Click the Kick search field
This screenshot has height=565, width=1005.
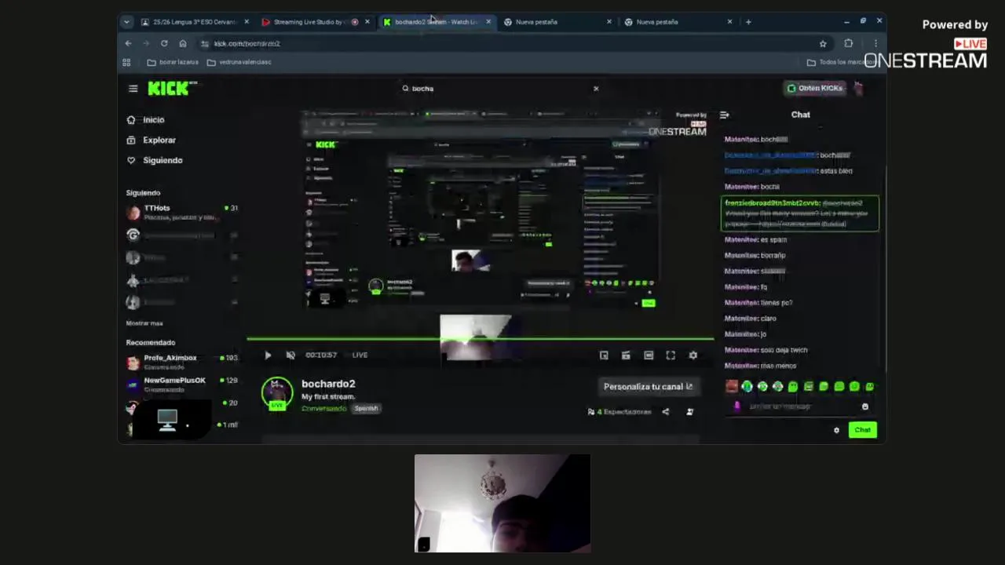[499, 89]
